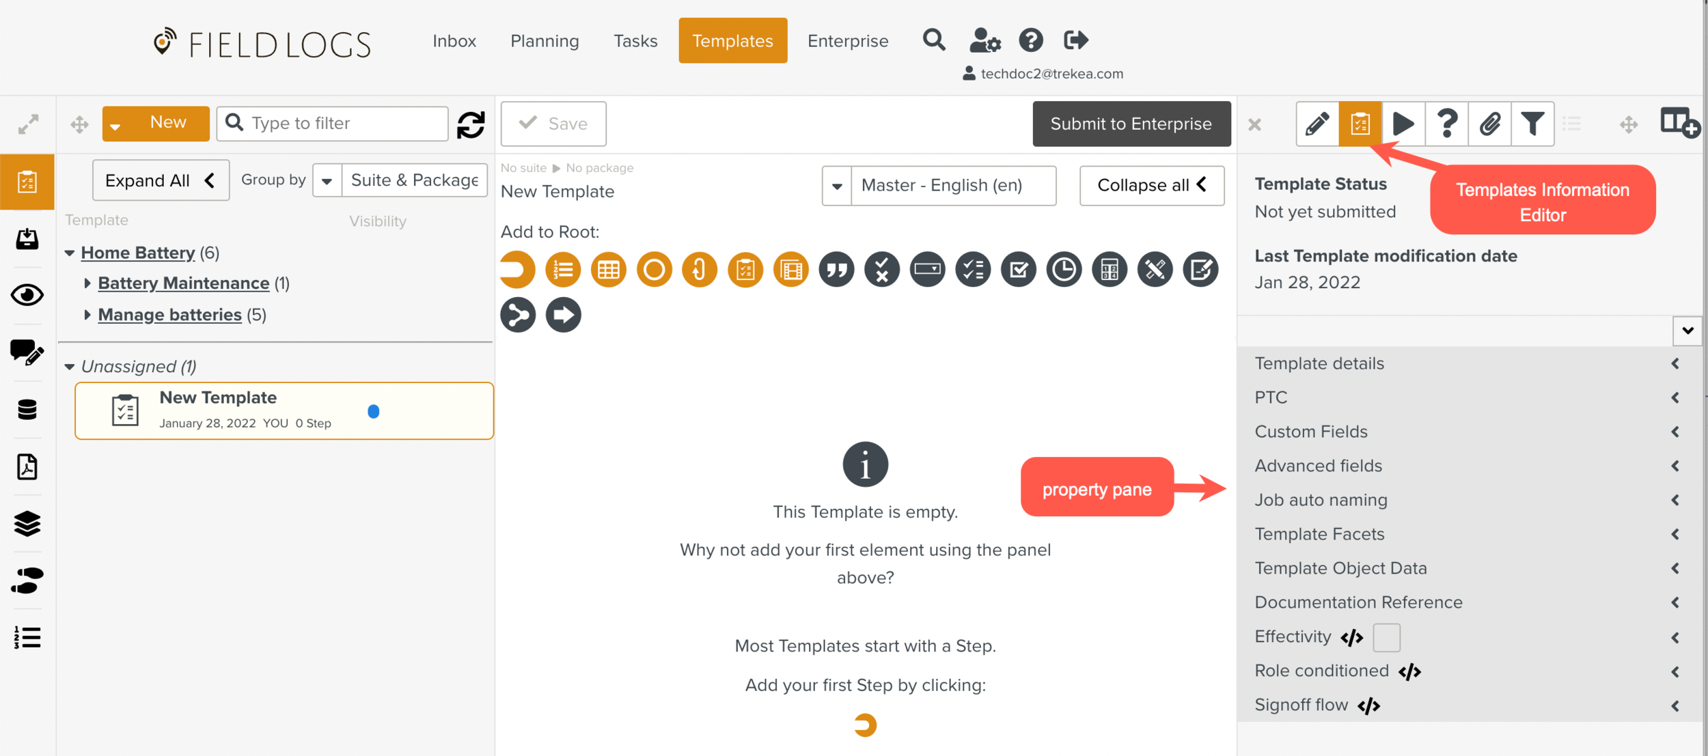Click Submit to Enterprise button
This screenshot has height=756, width=1708.
coord(1131,124)
